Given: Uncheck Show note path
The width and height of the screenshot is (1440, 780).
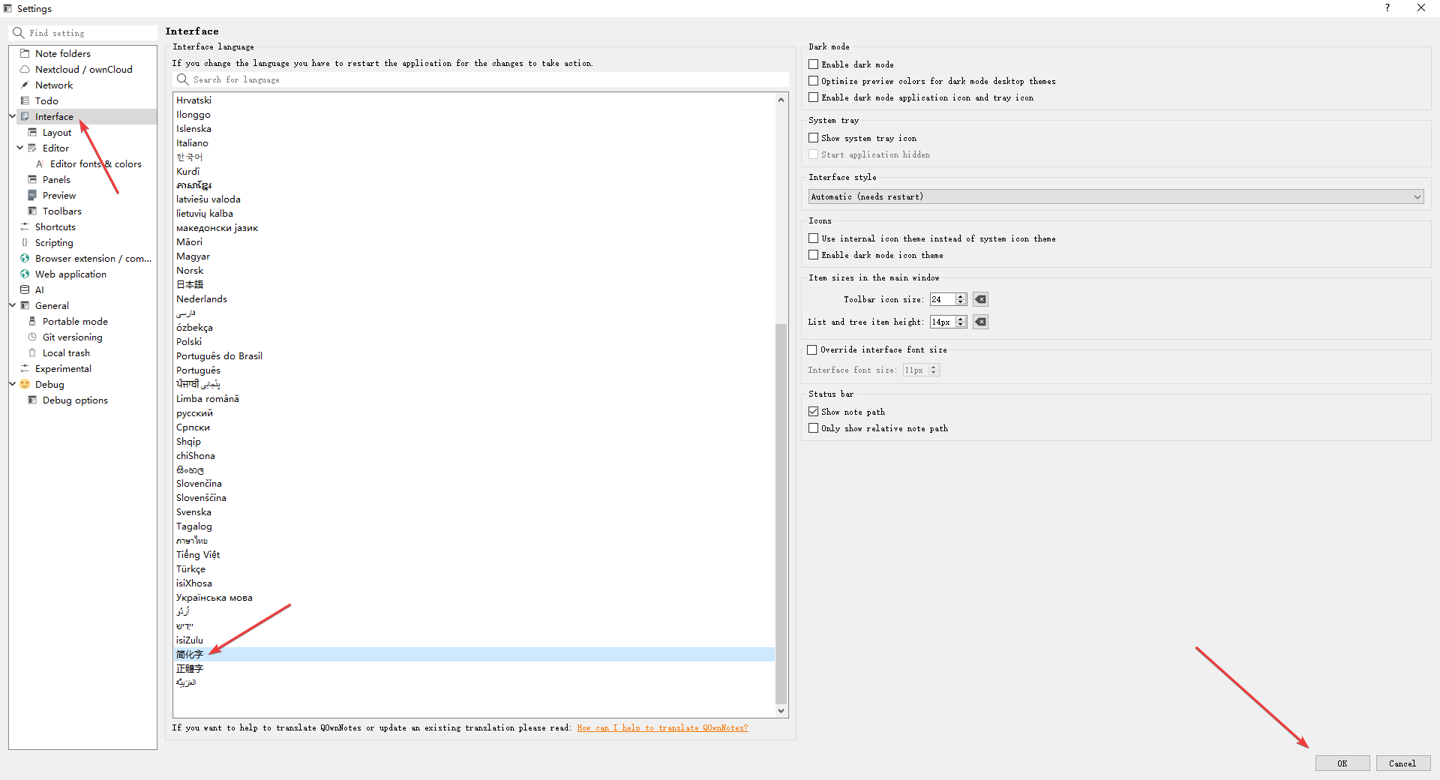Looking at the screenshot, I should tap(813, 412).
